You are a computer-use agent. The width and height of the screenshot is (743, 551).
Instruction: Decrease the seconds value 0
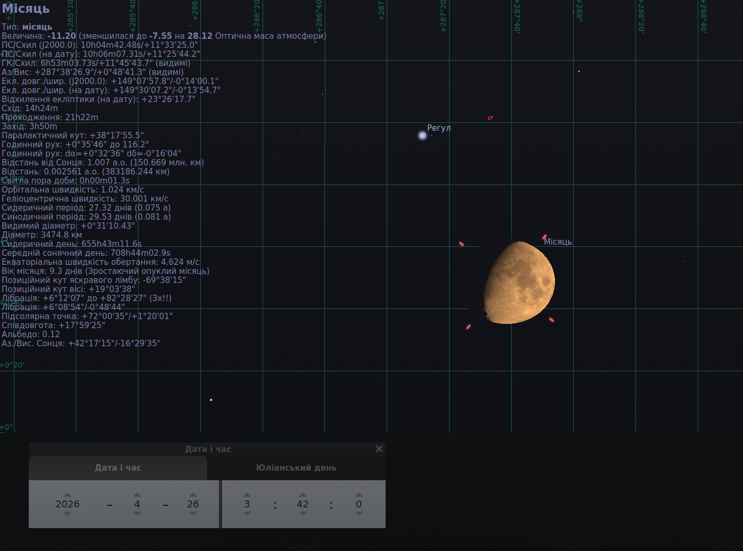(359, 514)
